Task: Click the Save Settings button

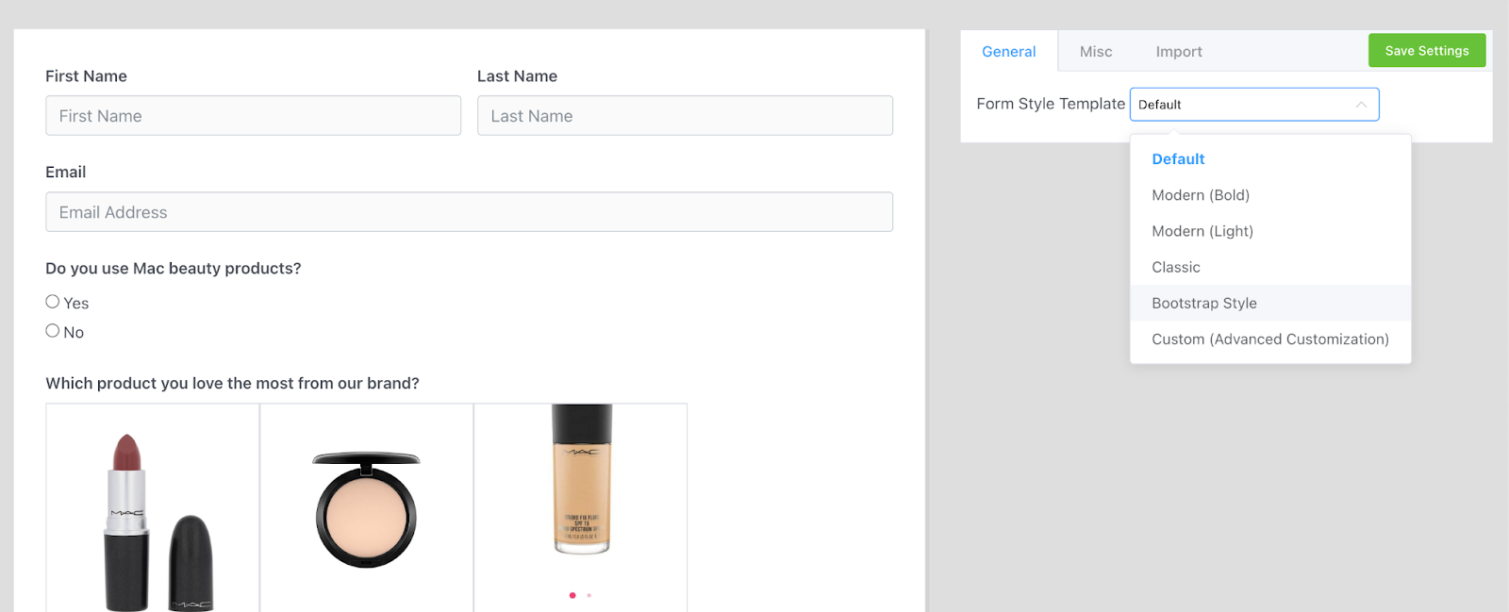Action: pyautogui.click(x=1427, y=51)
